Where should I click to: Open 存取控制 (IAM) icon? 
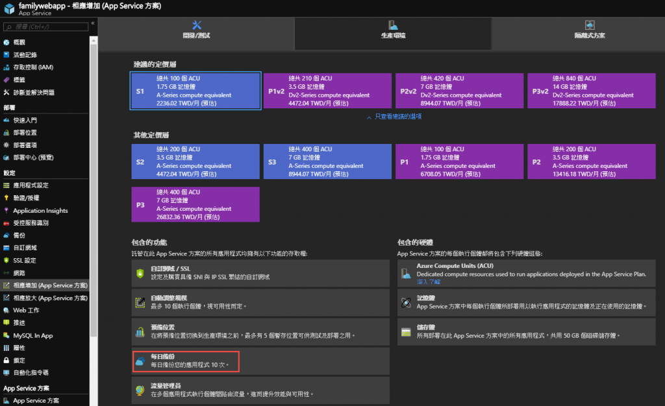[x=6, y=67]
